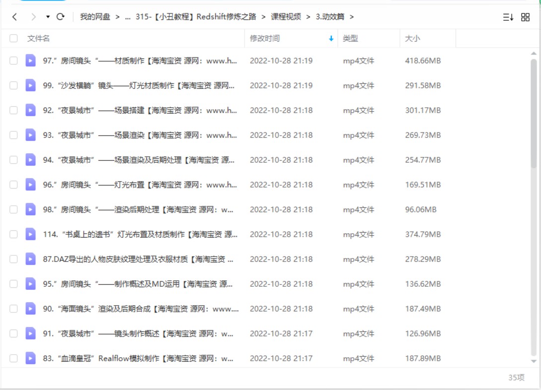Sort by 文件名 column header

[x=38, y=38]
